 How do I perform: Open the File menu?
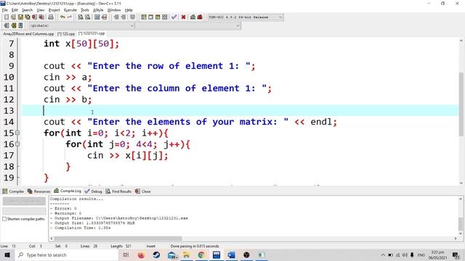point(5,10)
